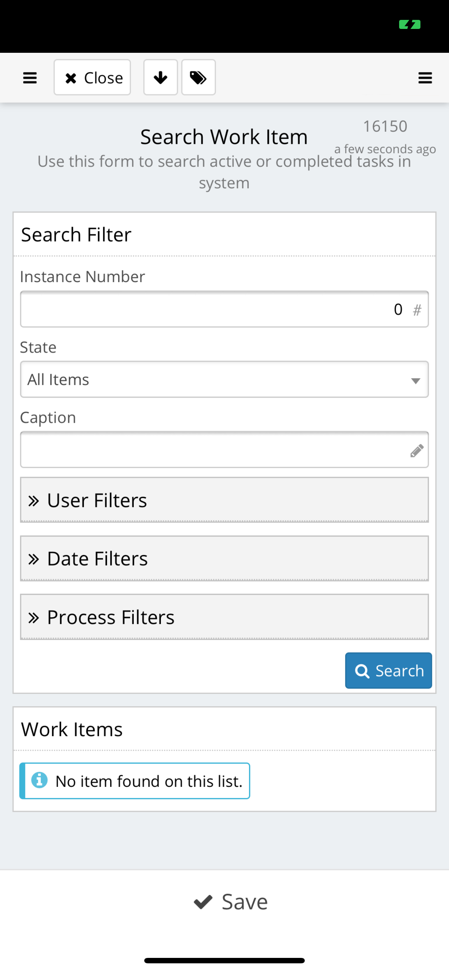The height and width of the screenshot is (972, 449).
Task: Select the 'No item found on this list.' text
Action: coord(149,781)
